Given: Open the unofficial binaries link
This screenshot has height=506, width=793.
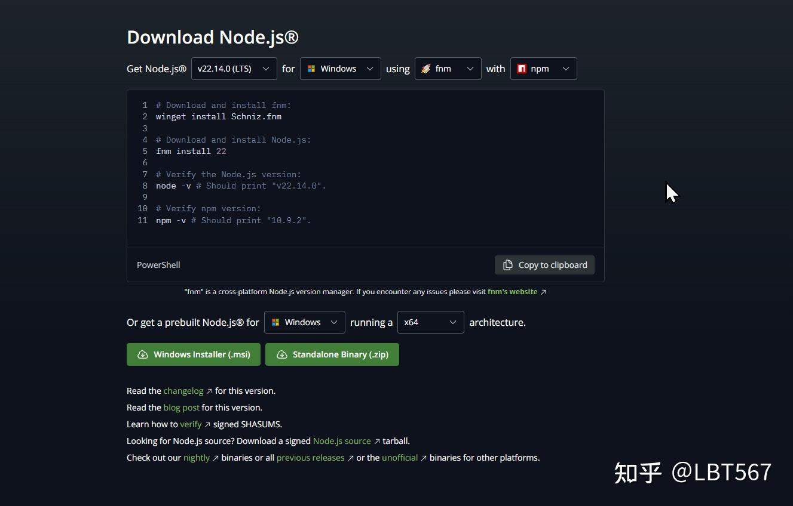Looking at the screenshot, I should tap(400, 458).
